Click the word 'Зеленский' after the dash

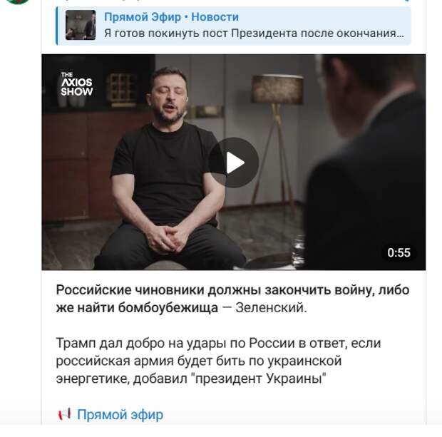(271, 307)
